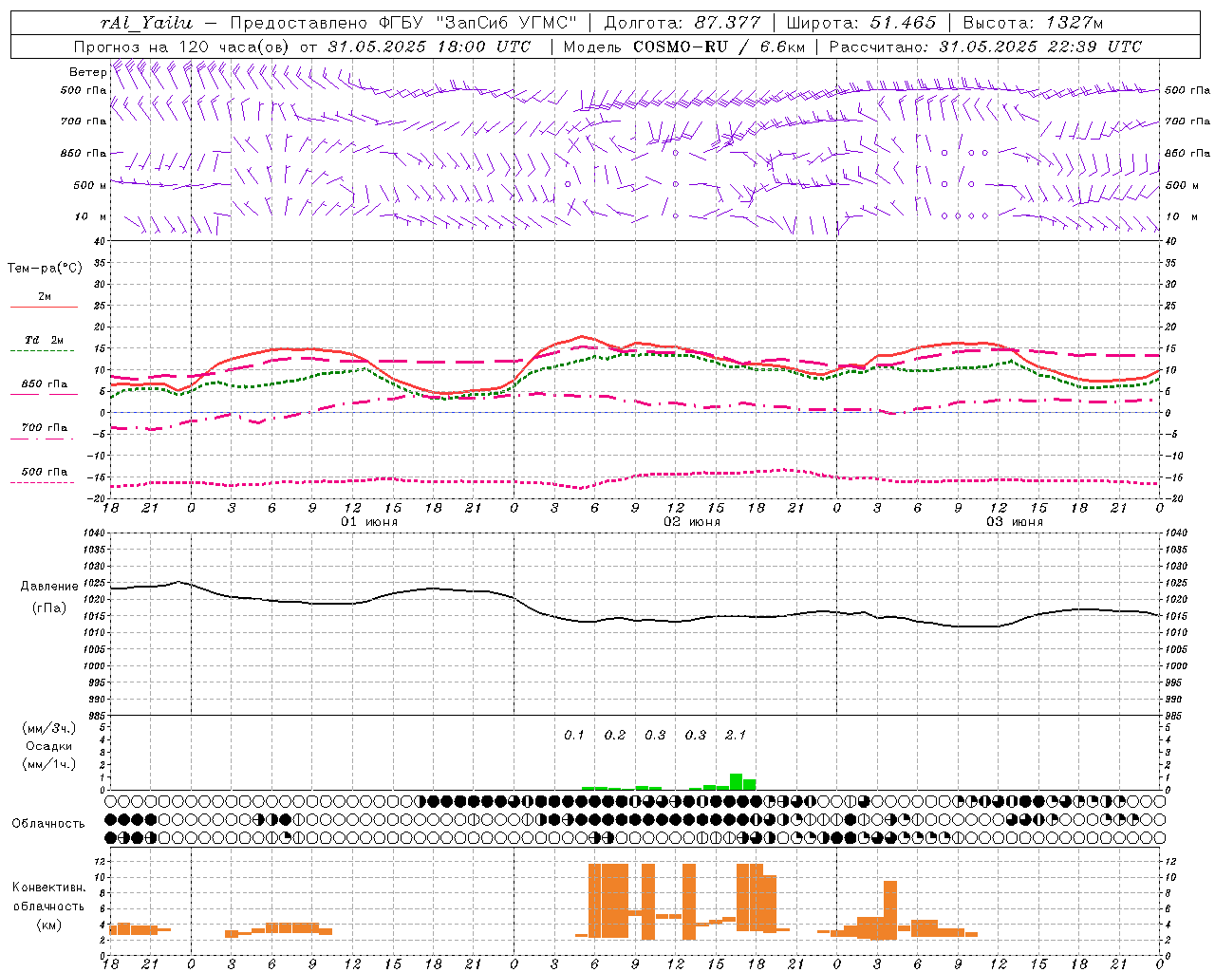This screenshot has height=972, width=1215.
Task: Click the tallest green precipitation bar
Action: pyautogui.click(x=736, y=781)
